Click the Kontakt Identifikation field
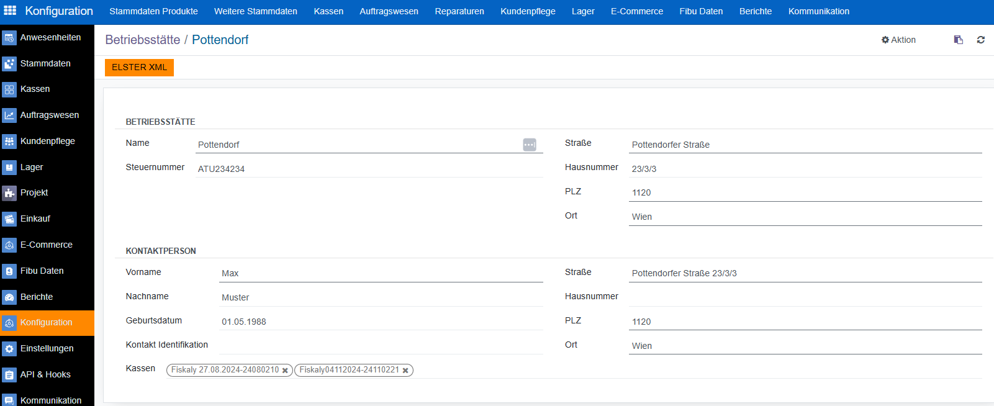 (381, 345)
